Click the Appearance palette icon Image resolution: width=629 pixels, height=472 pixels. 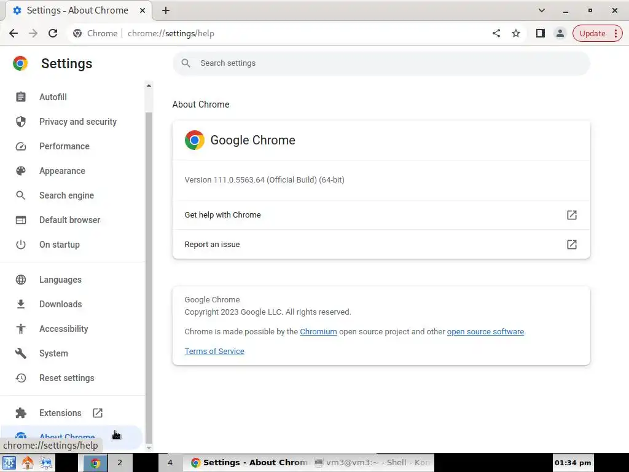[21, 171]
